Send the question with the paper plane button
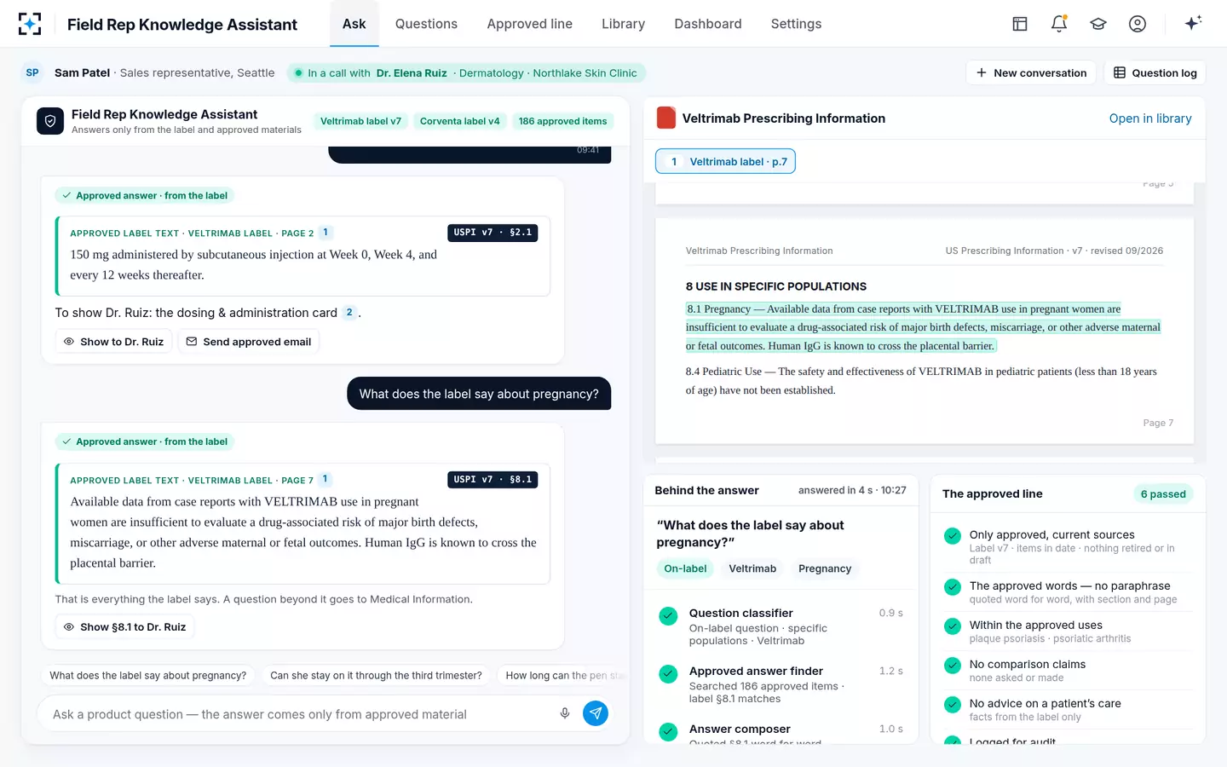Image resolution: width=1227 pixels, height=767 pixels. [596, 713]
